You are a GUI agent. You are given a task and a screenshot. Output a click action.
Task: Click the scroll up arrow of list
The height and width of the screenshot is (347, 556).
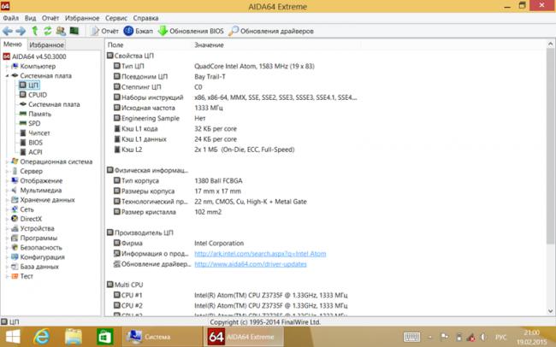[550, 44]
